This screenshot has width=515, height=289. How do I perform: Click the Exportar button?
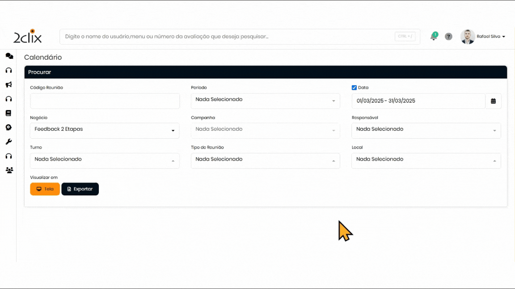pos(80,189)
